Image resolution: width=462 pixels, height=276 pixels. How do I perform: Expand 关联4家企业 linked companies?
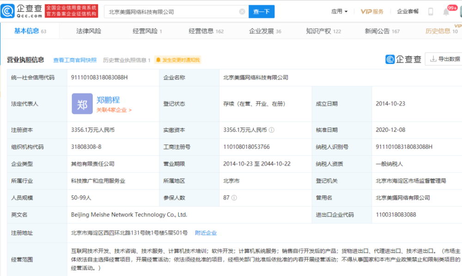coord(114,110)
